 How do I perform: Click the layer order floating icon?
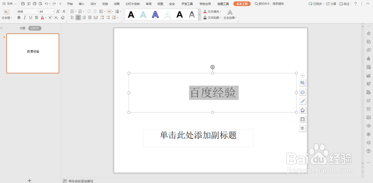303,92
